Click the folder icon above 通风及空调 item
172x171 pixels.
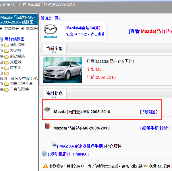click(6, 73)
